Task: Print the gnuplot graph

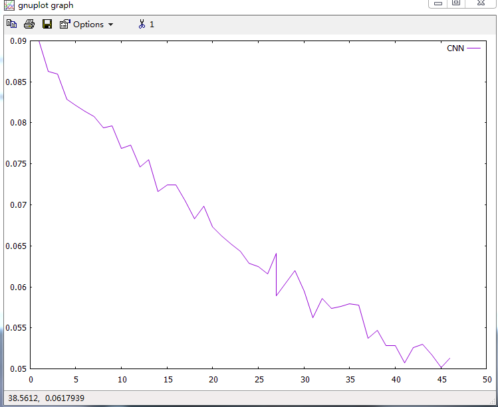Action: (x=29, y=24)
